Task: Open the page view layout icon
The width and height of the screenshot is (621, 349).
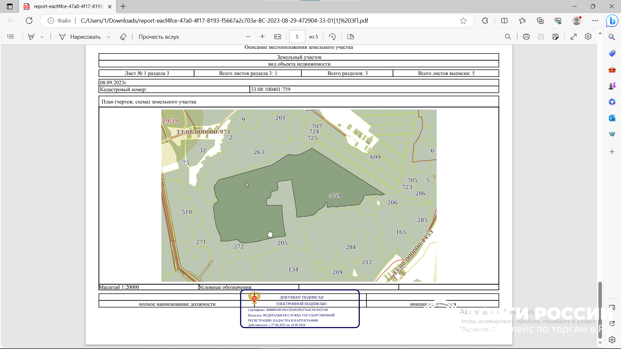Action: tap(350, 37)
